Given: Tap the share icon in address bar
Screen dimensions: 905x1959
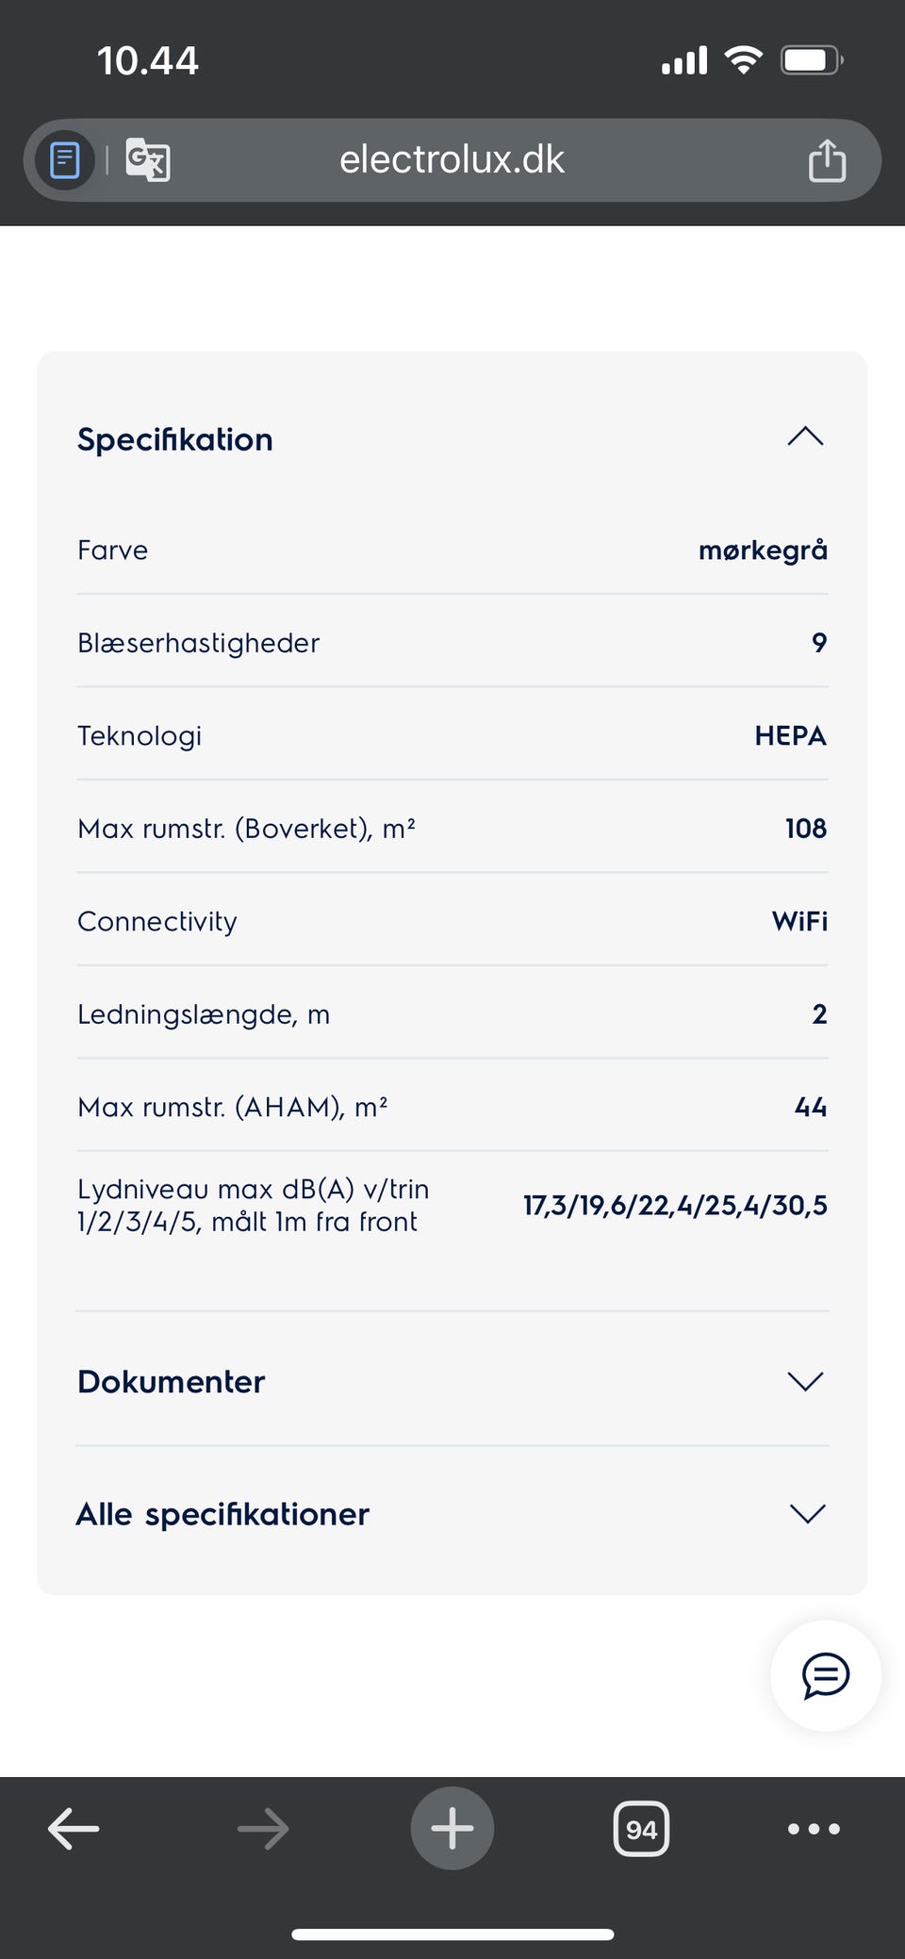Looking at the screenshot, I should (827, 159).
